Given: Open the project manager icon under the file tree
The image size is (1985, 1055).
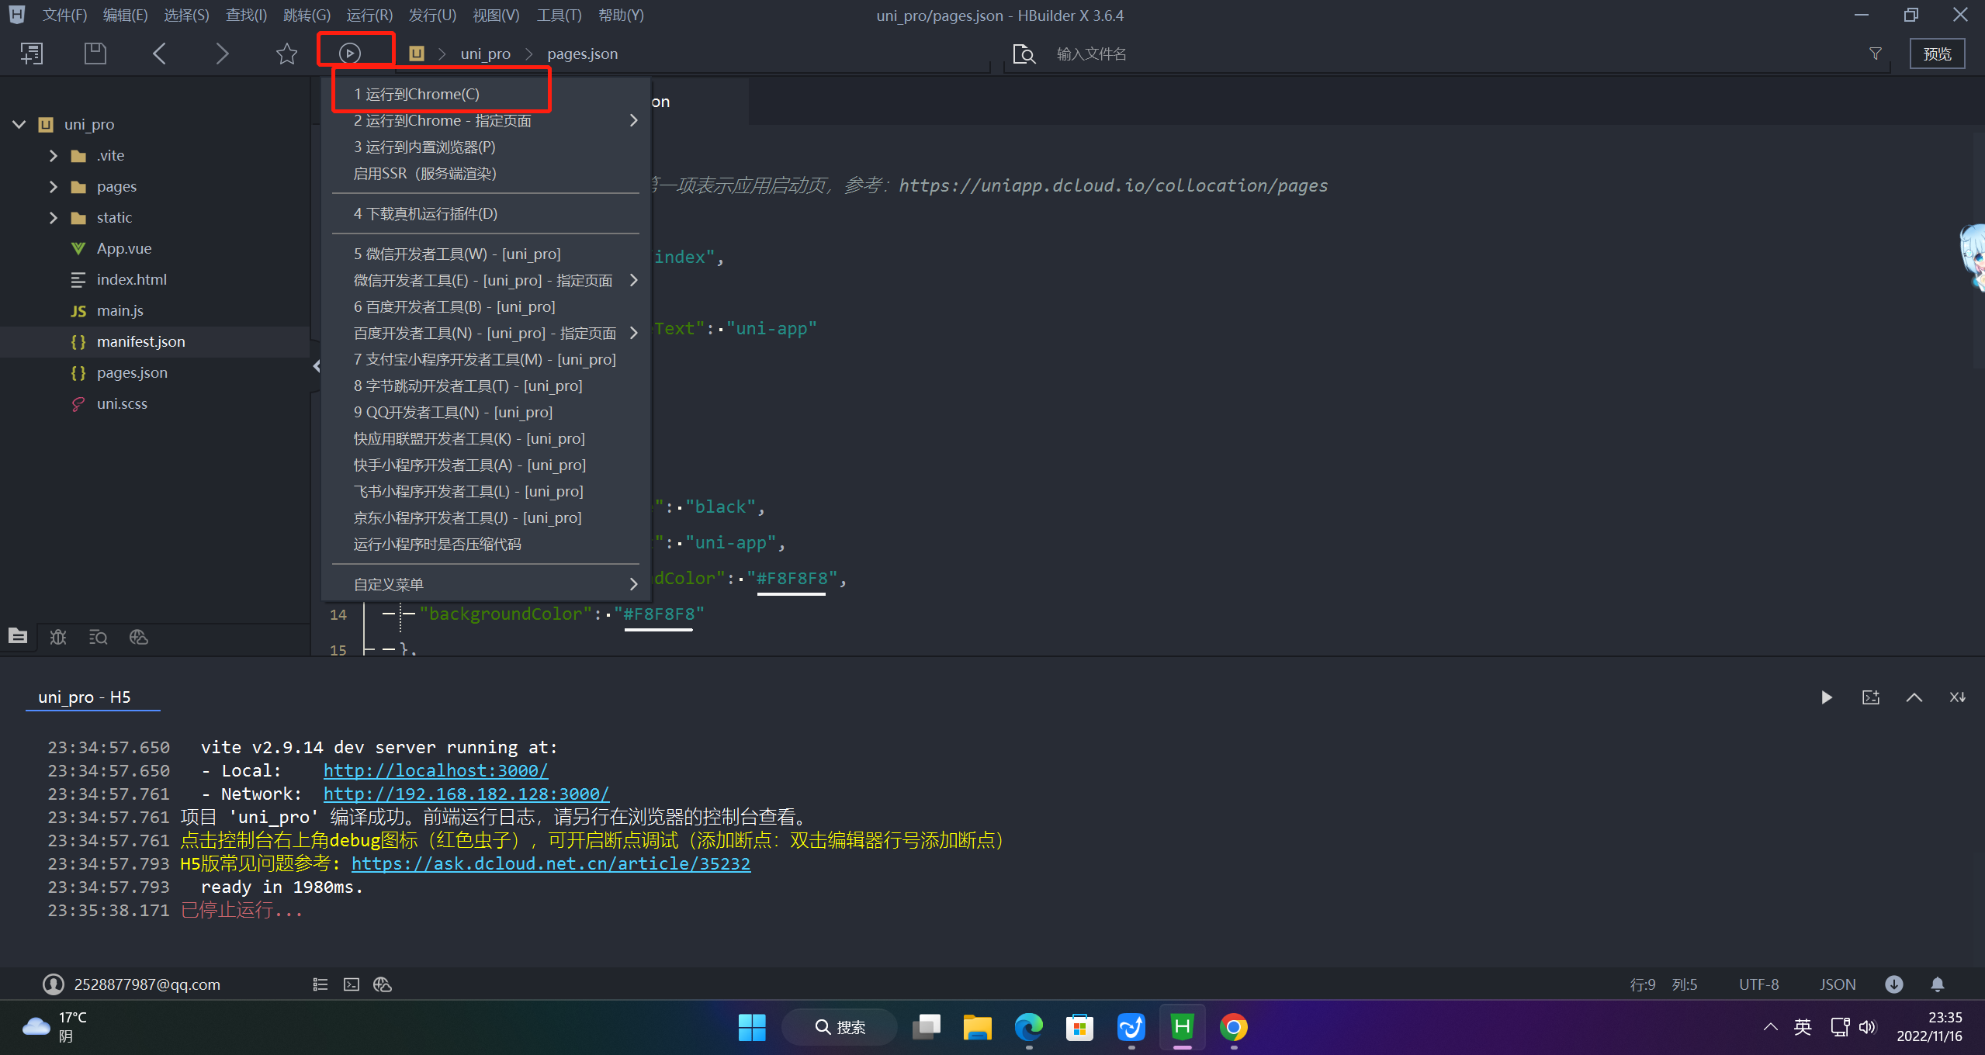Looking at the screenshot, I should coord(18,636).
